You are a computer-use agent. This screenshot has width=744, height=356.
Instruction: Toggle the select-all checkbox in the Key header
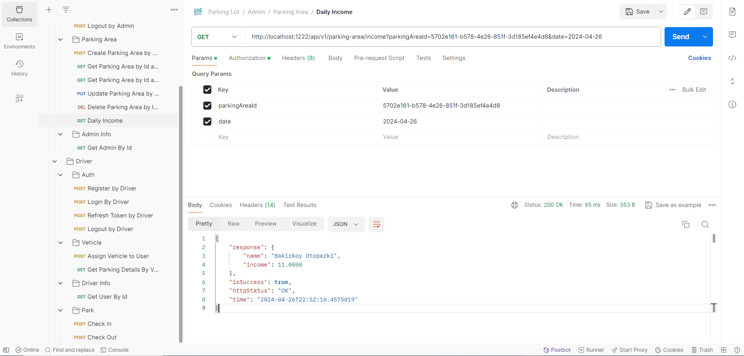coord(207,90)
